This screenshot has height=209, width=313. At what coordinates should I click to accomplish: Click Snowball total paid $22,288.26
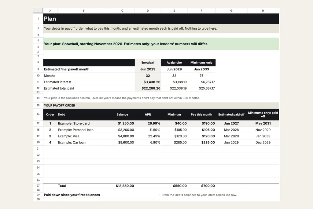(x=151, y=88)
